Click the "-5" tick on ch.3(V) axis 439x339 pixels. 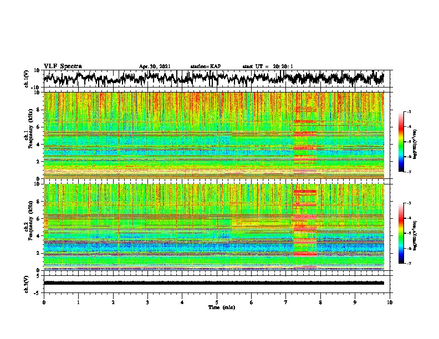coord(37,293)
